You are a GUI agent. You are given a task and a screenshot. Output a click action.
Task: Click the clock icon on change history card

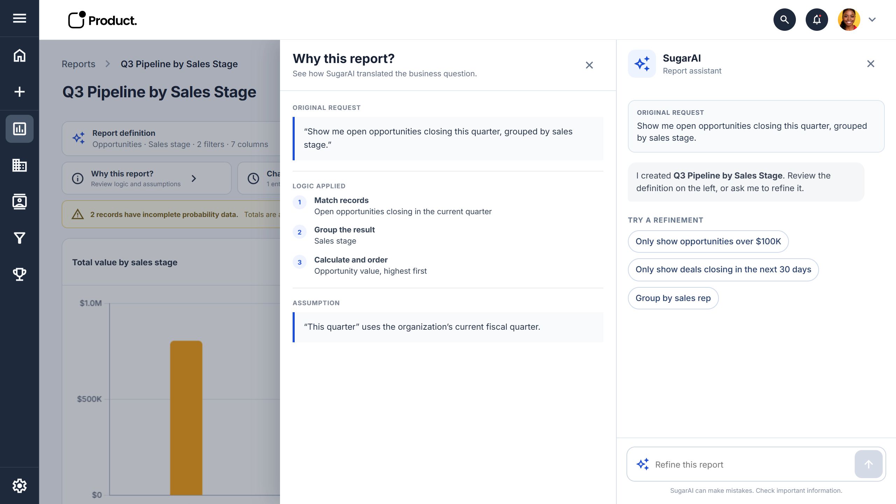[253, 178]
